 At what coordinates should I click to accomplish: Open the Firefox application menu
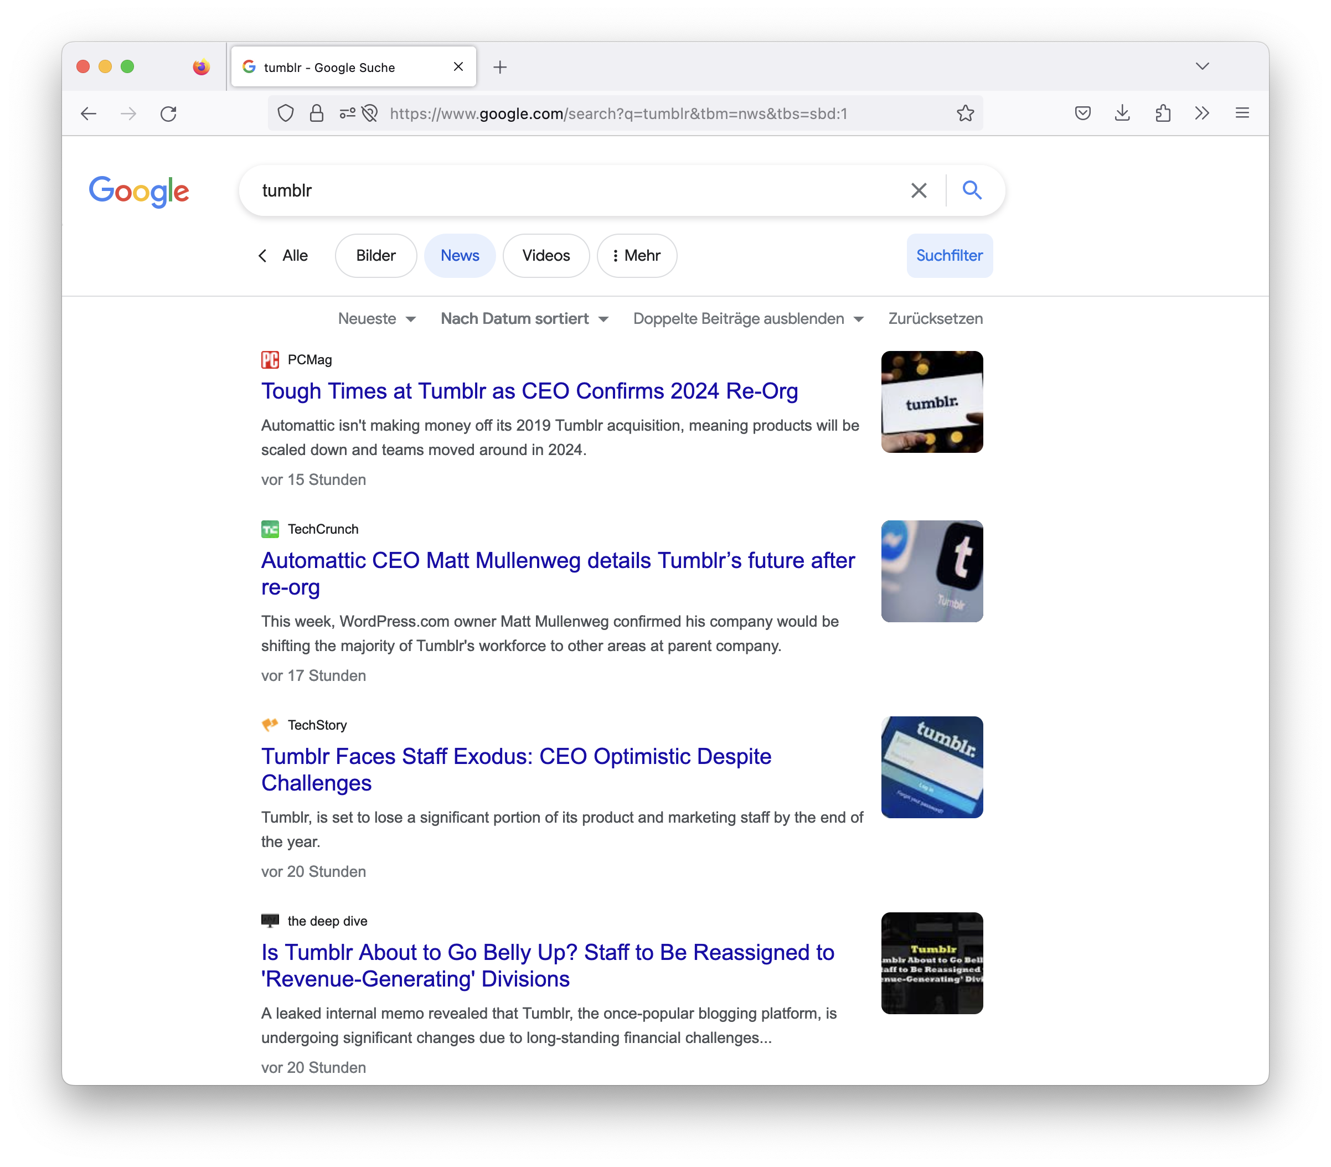coord(1242,113)
